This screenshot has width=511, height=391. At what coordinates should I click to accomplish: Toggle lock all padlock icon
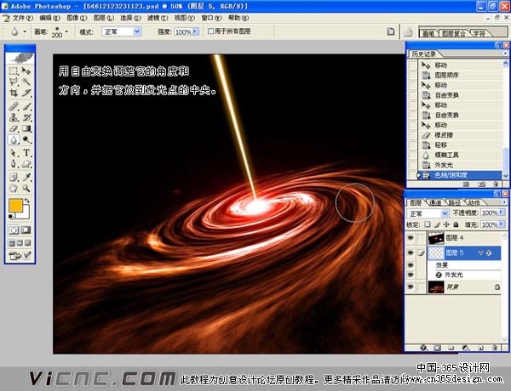[456, 224]
